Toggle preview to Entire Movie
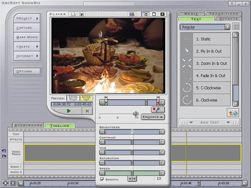This screenshot has height=188, width=251. (x=73, y=98)
